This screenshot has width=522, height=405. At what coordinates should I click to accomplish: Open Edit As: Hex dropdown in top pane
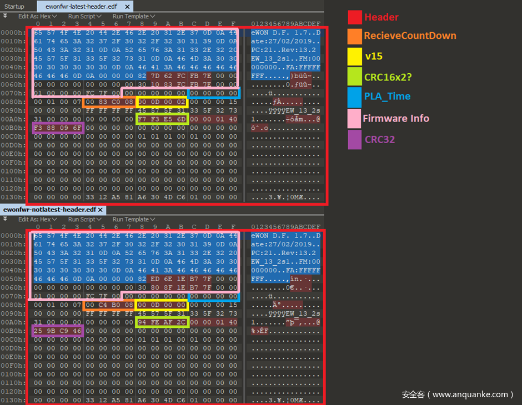37,16
